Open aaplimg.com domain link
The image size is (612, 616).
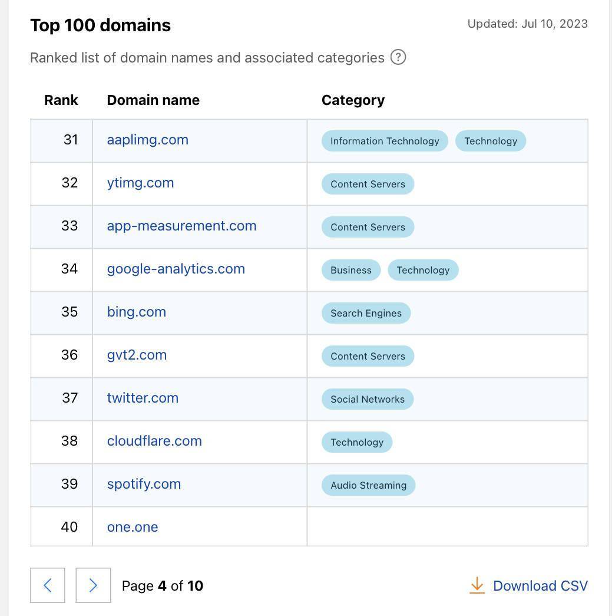(x=147, y=140)
